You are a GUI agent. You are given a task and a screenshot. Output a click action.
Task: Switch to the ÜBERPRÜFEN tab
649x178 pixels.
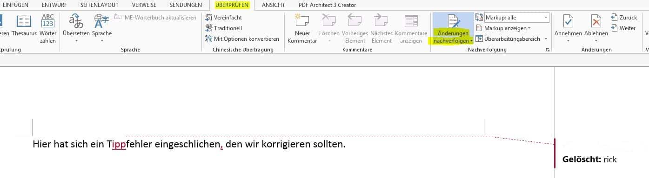coord(232,5)
